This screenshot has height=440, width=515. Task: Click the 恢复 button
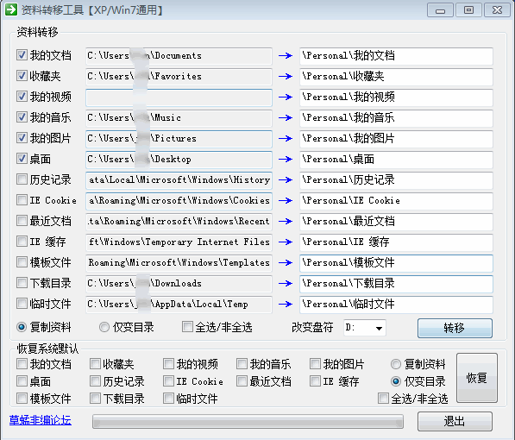pos(477,378)
